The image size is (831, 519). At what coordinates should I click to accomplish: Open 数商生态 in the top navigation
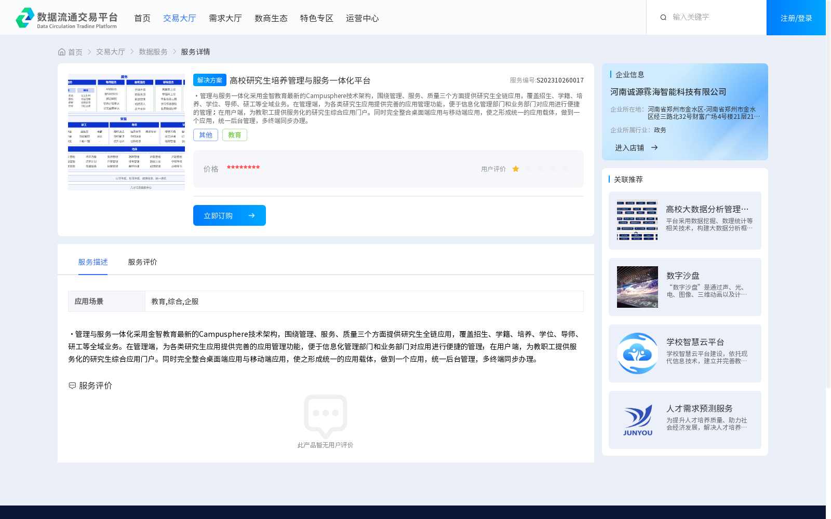click(271, 18)
